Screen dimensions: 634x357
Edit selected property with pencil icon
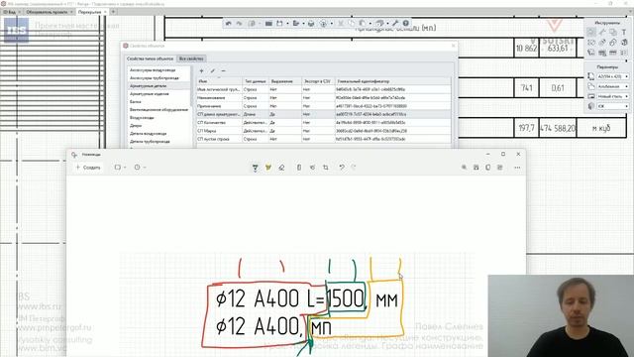213,70
